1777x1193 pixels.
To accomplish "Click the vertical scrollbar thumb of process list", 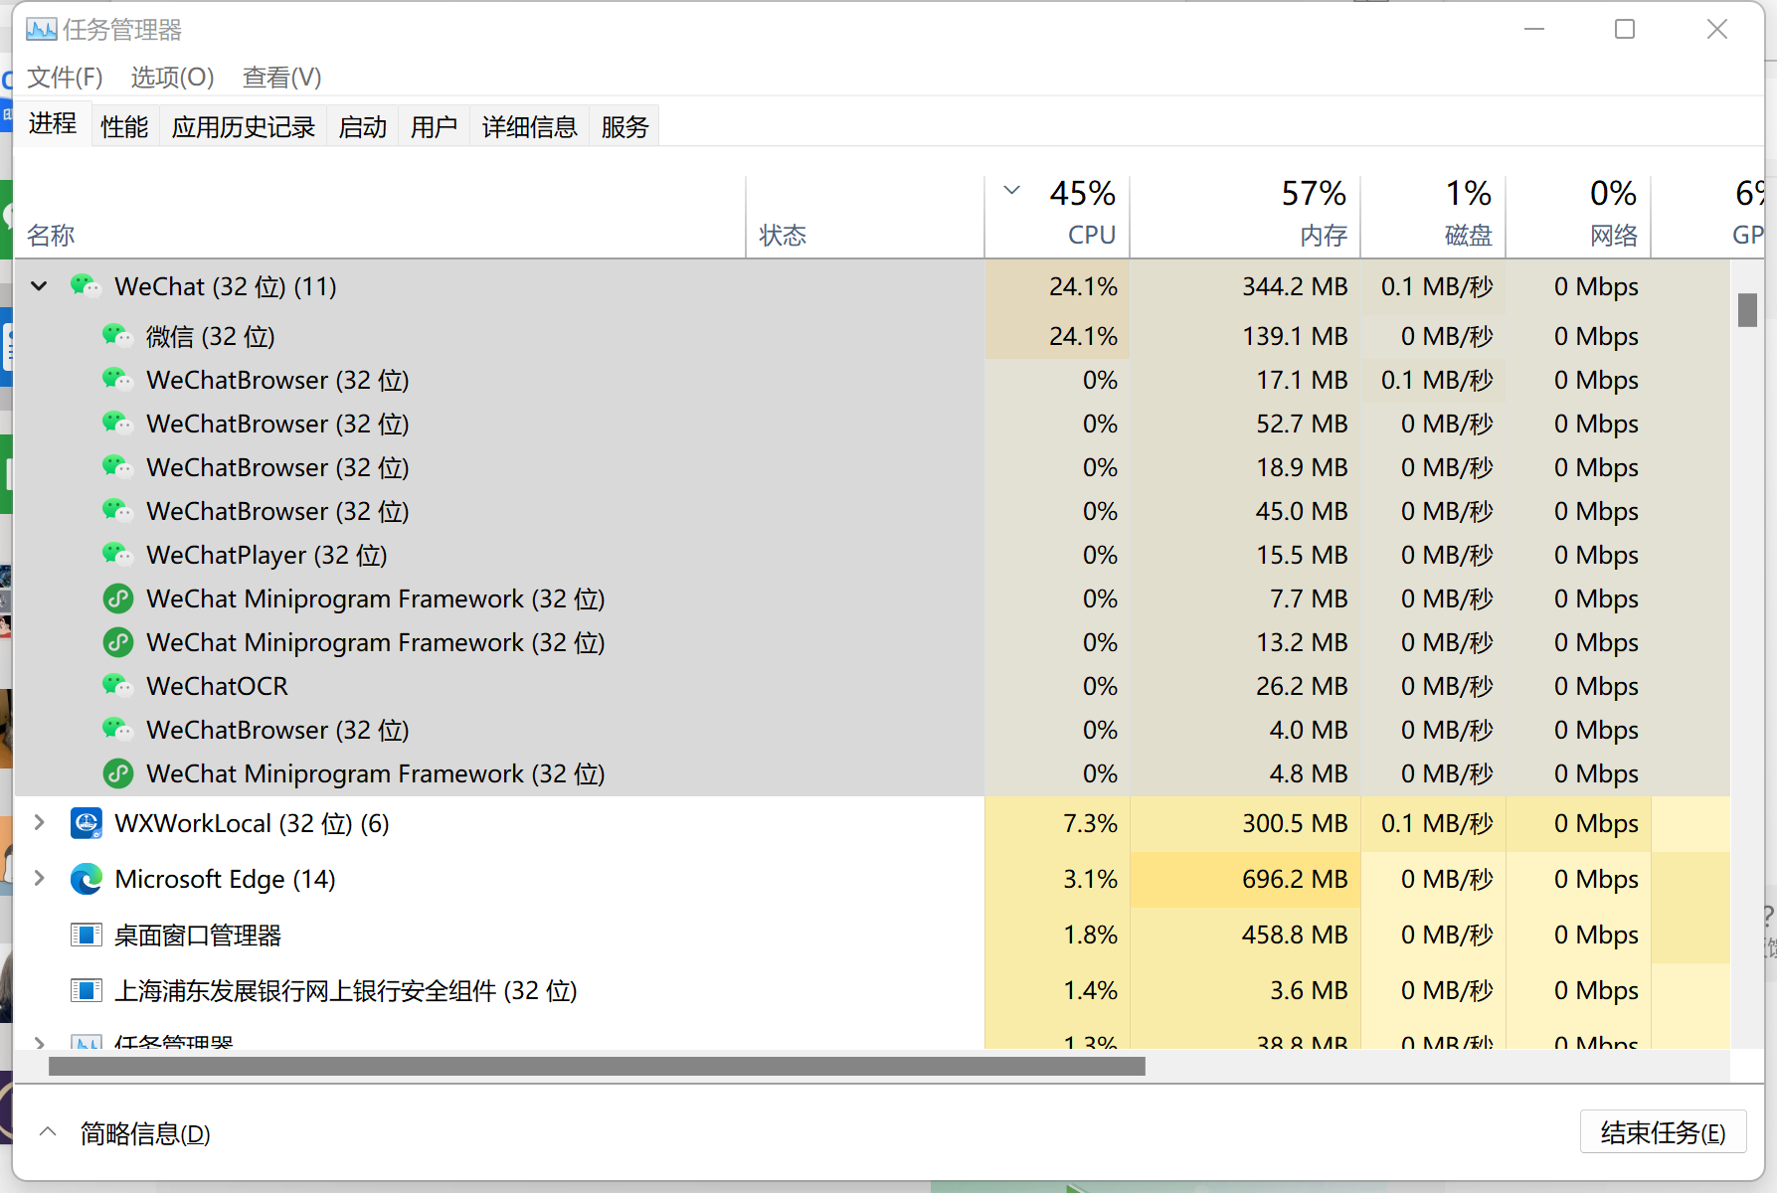I will [1747, 310].
